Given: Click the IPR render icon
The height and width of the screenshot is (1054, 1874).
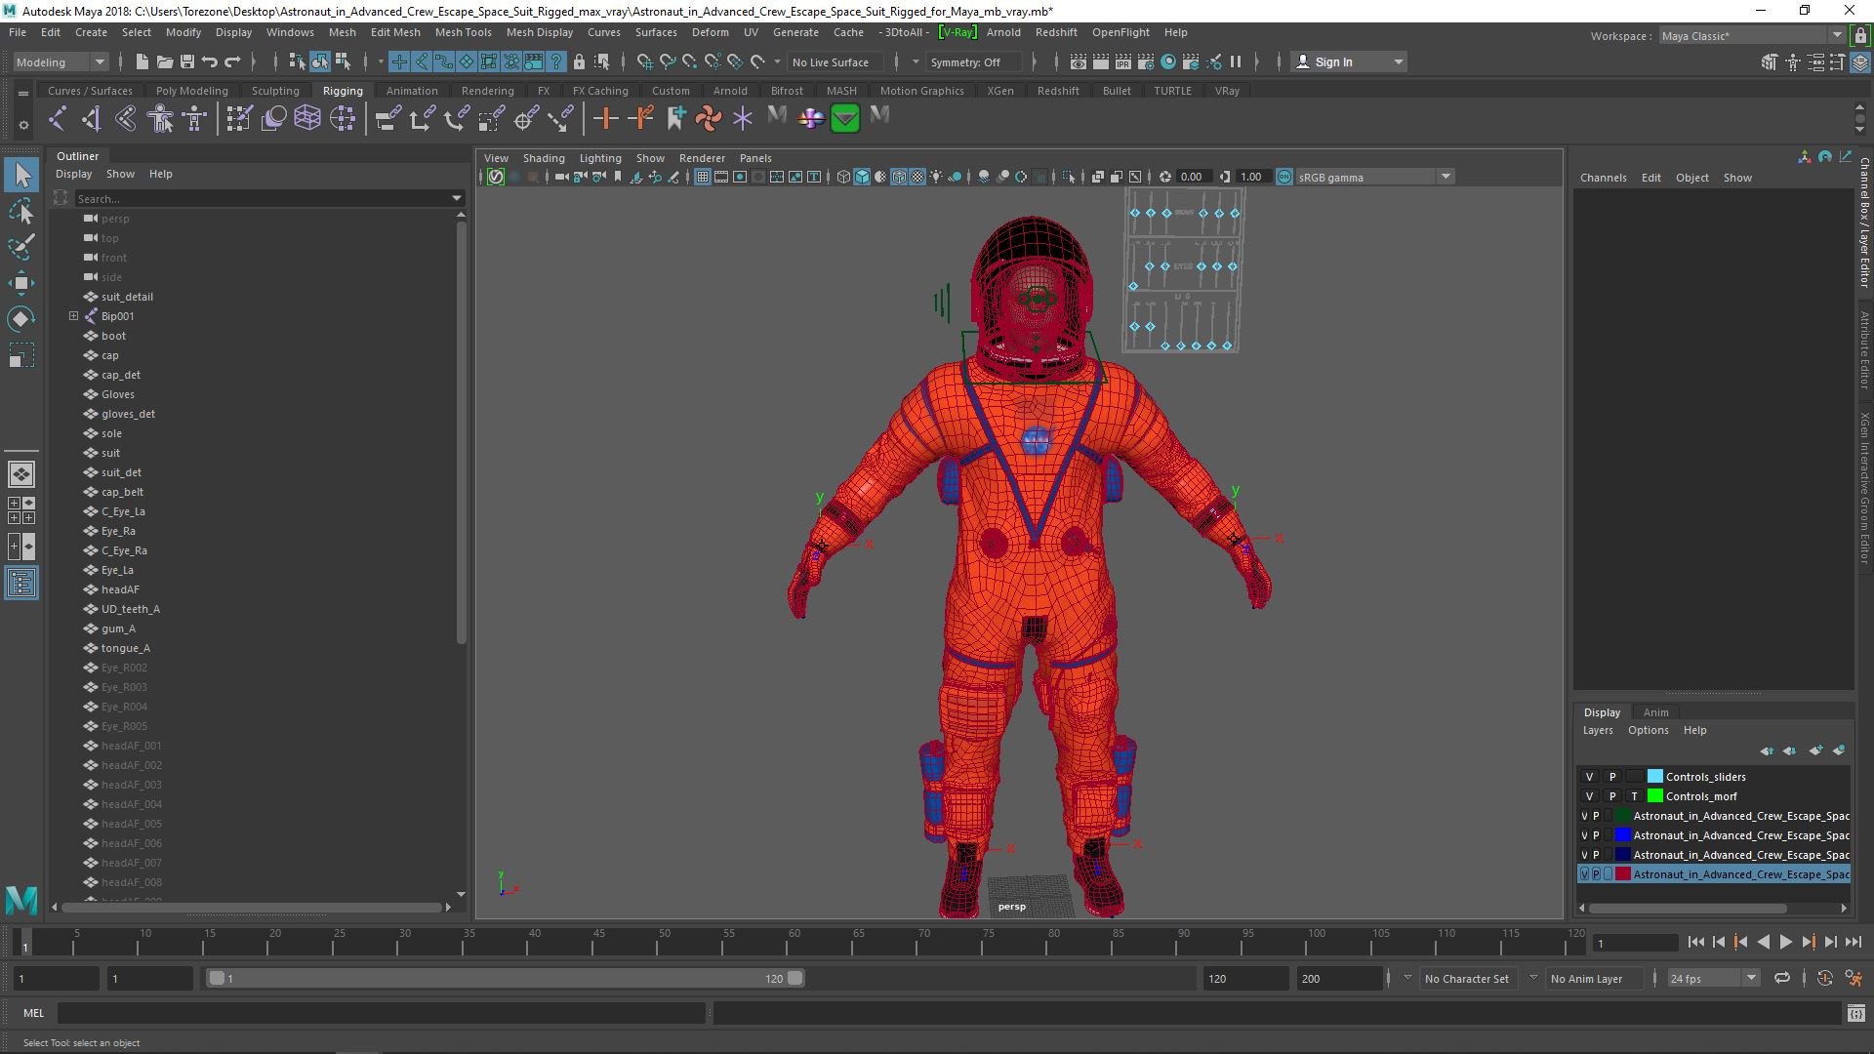Looking at the screenshot, I should [1122, 61].
